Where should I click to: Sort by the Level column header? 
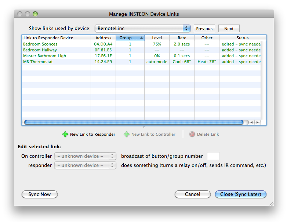(x=157, y=38)
